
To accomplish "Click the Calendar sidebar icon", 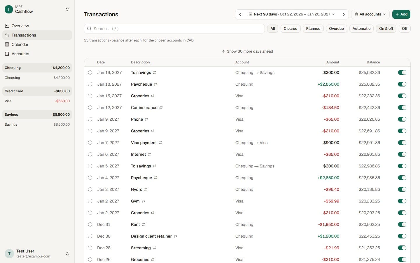I will tap(7, 44).
